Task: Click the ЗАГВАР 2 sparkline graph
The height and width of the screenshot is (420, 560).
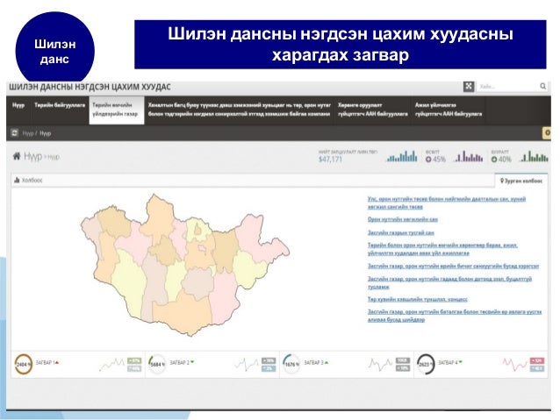Action: tap(247, 365)
